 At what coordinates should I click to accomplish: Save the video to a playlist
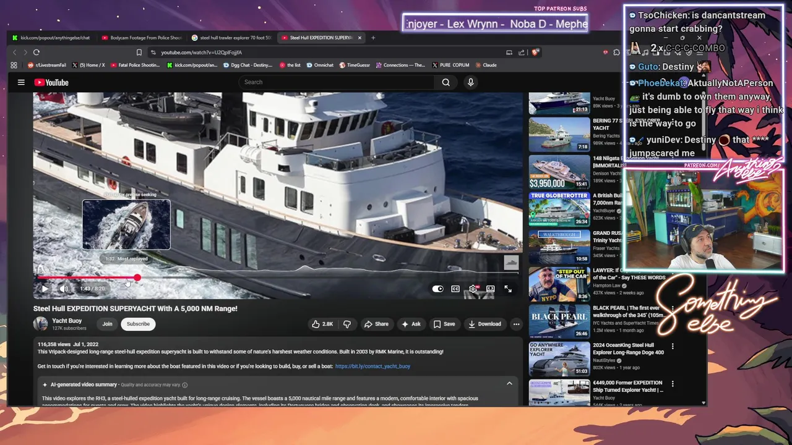click(444, 324)
